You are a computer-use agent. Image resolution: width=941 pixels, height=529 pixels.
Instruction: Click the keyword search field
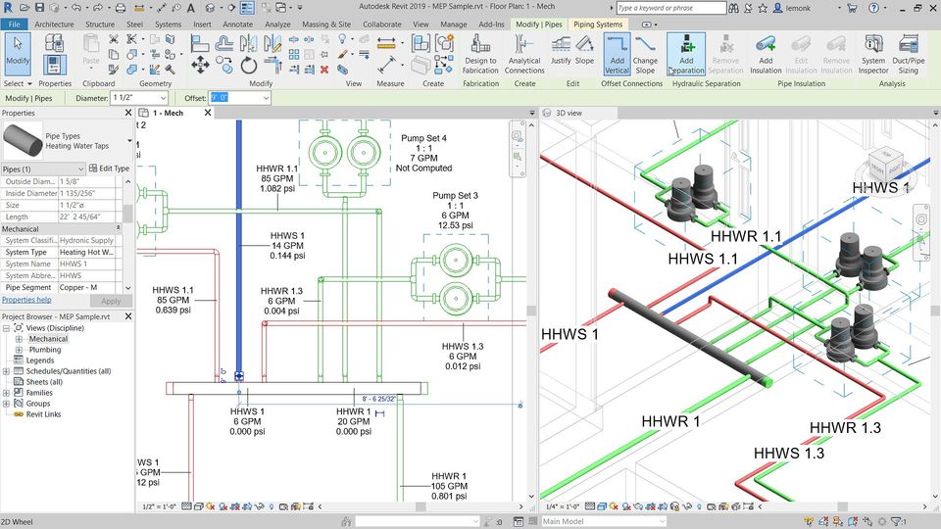tap(670, 8)
